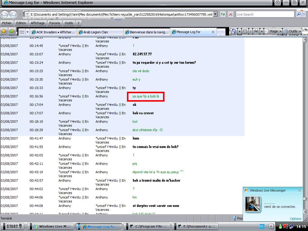Close the Message Log tab
This screenshot has width=308, height=231.
[213, 32]
